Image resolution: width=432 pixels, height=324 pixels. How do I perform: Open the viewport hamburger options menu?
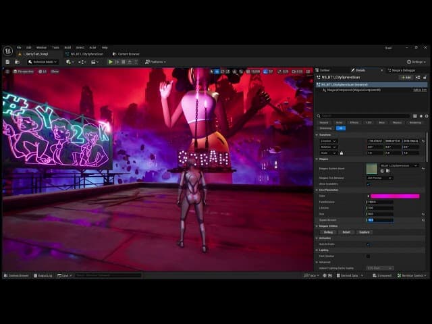pos(7,72)
